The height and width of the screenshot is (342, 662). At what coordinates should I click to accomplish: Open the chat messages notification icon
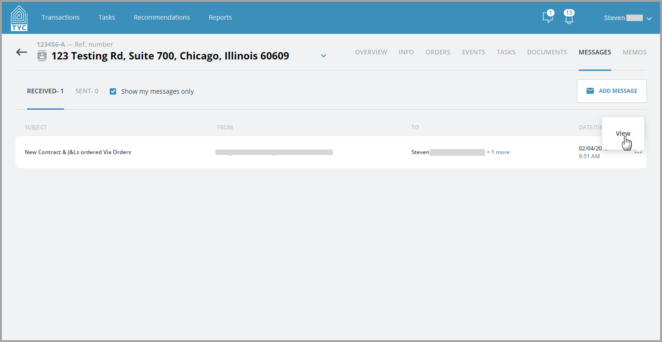548,17
